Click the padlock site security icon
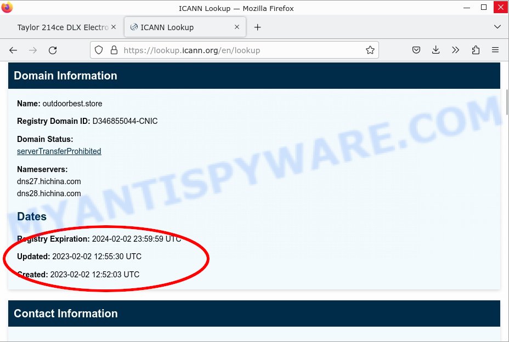This screenshot has width=509, height=342. [114, 50]
